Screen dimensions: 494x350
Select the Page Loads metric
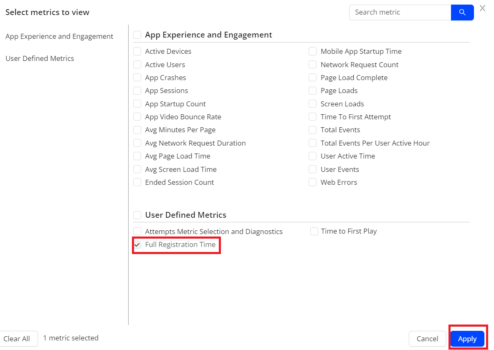312,91
